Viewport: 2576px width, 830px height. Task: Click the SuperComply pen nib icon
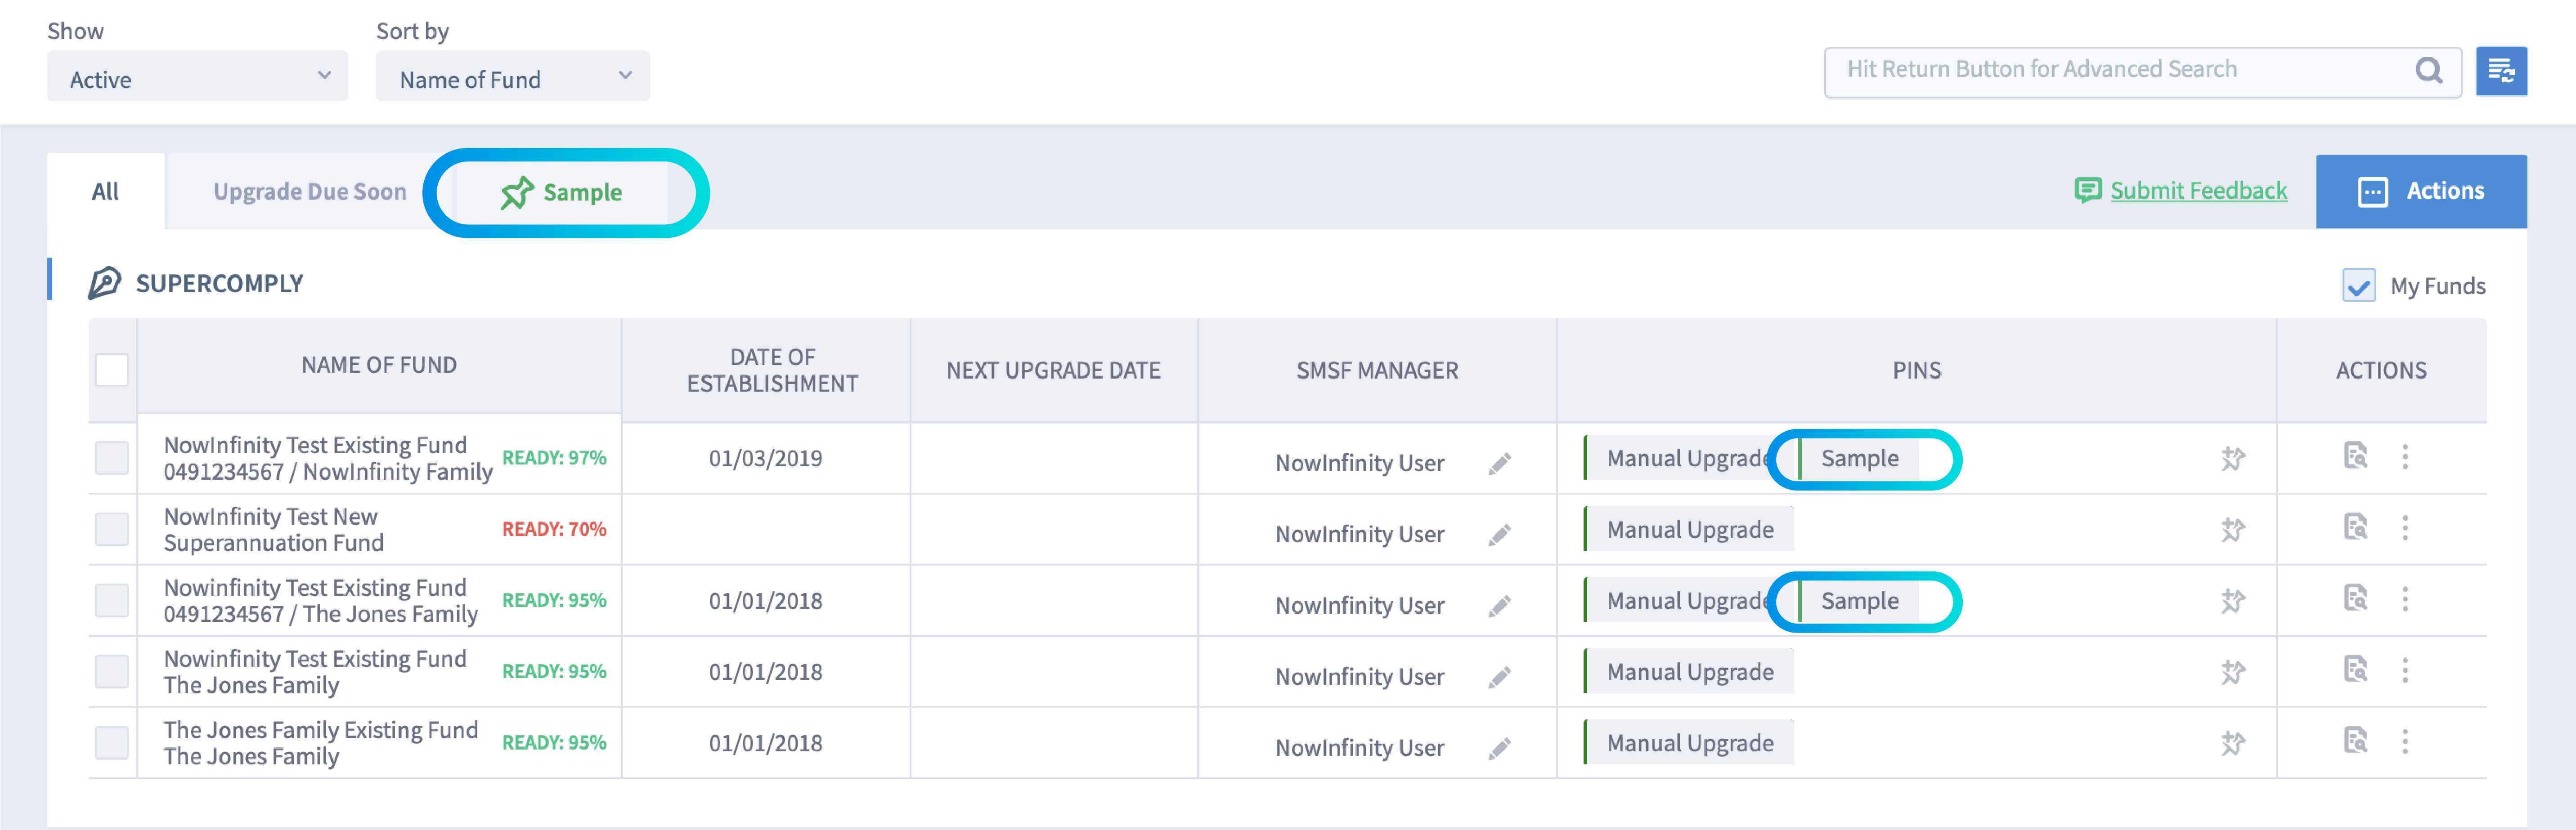tap(104, 283)
